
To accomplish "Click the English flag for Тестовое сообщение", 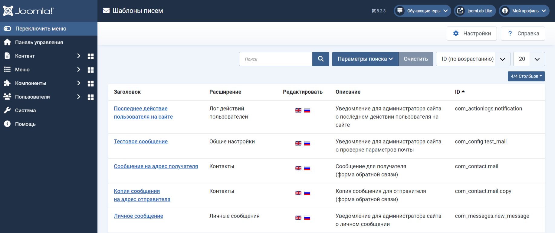I will 298,143.
